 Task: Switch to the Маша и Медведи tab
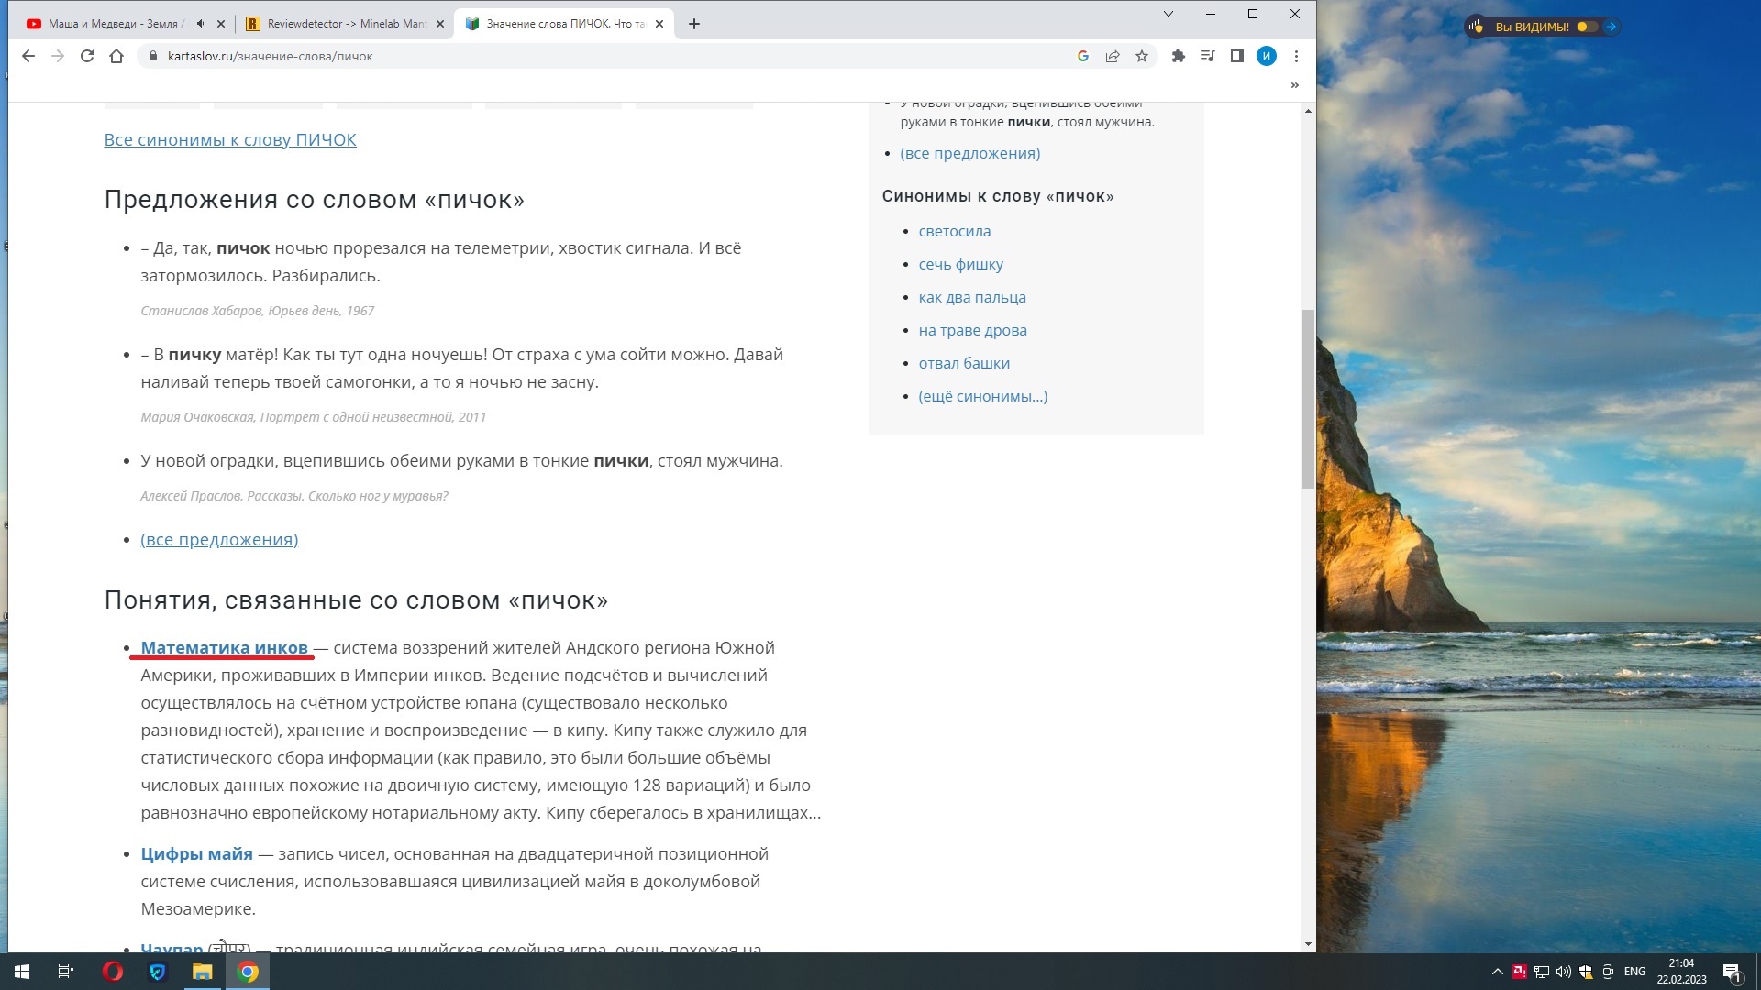coord(115,24)
